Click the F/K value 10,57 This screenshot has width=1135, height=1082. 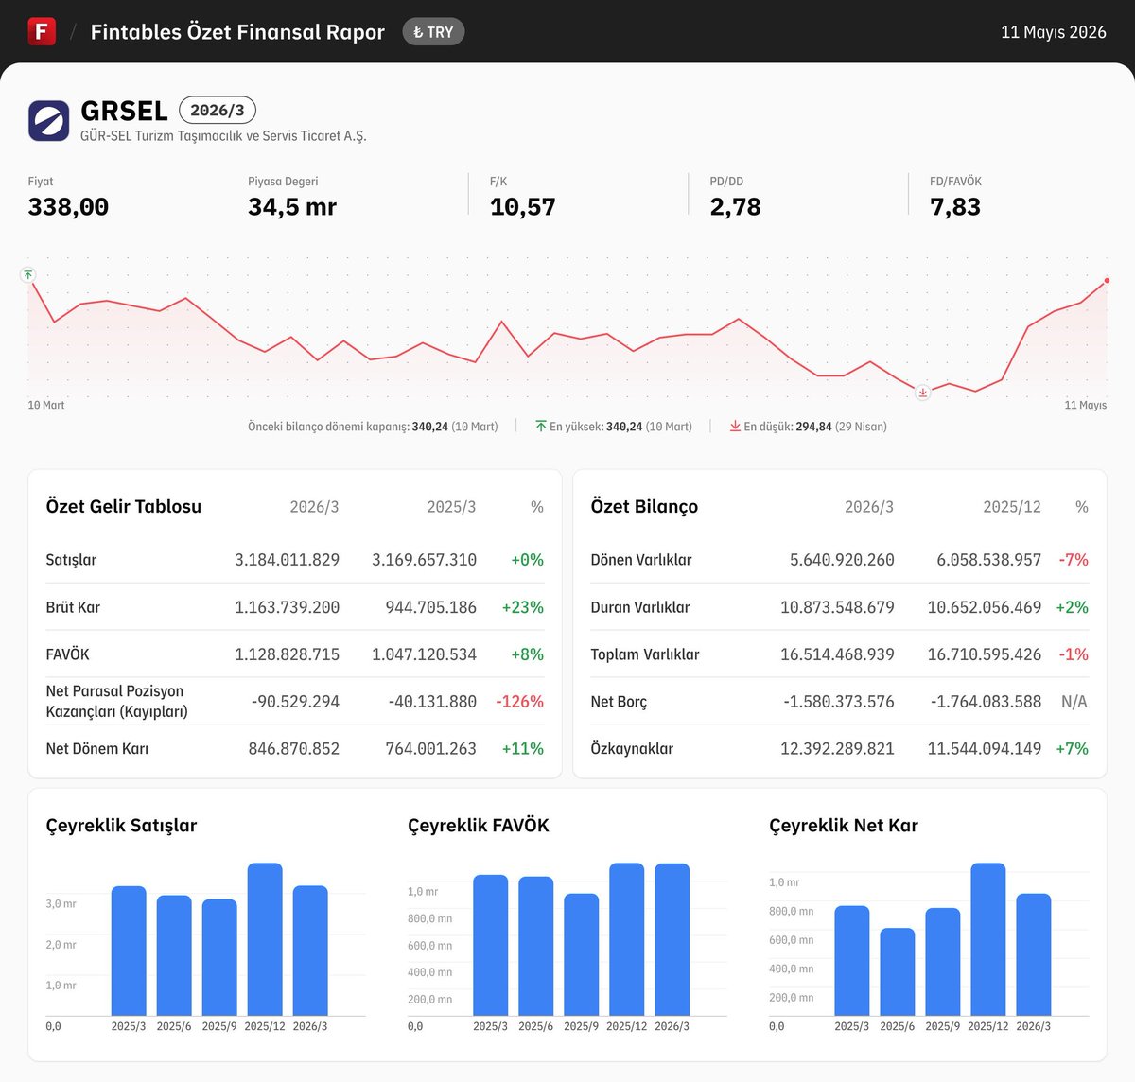522,206
